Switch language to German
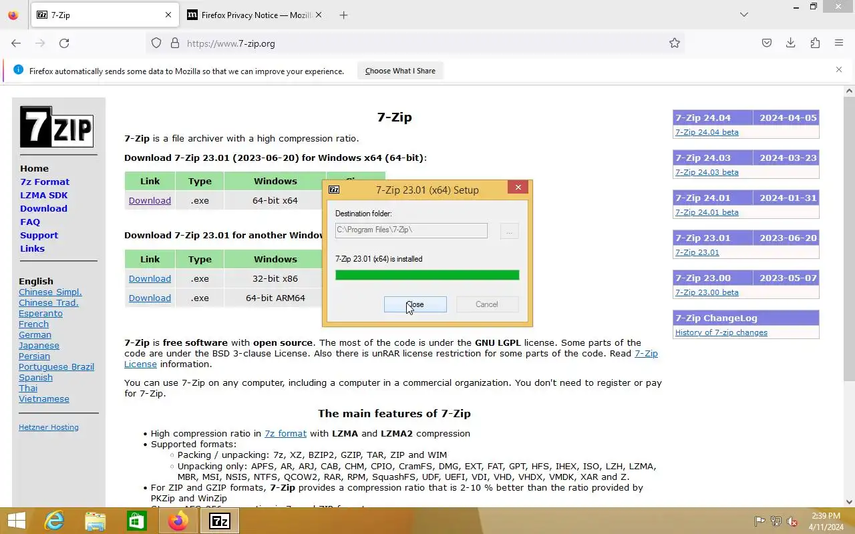Viewport: 855px width, 534px height. [x=35, y=334]
